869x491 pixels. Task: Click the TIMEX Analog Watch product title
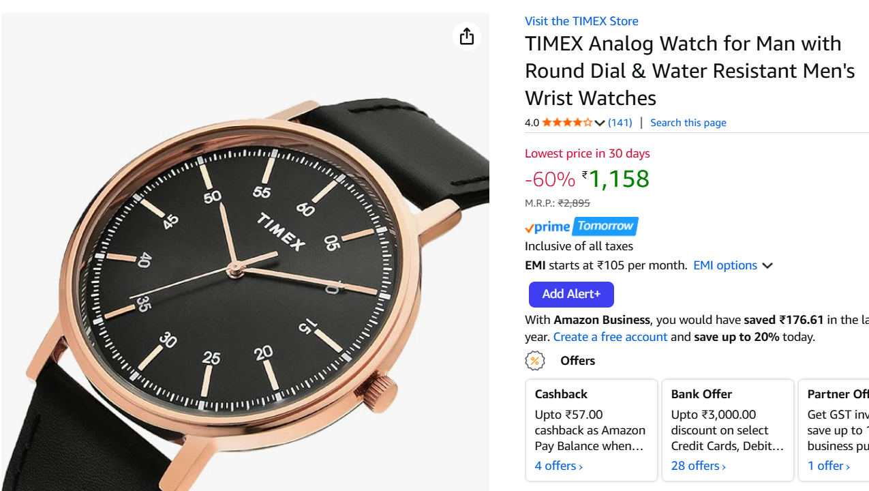click(x=689, y=70)
